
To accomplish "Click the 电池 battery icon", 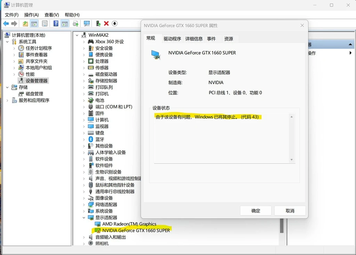I will (91, 100).
